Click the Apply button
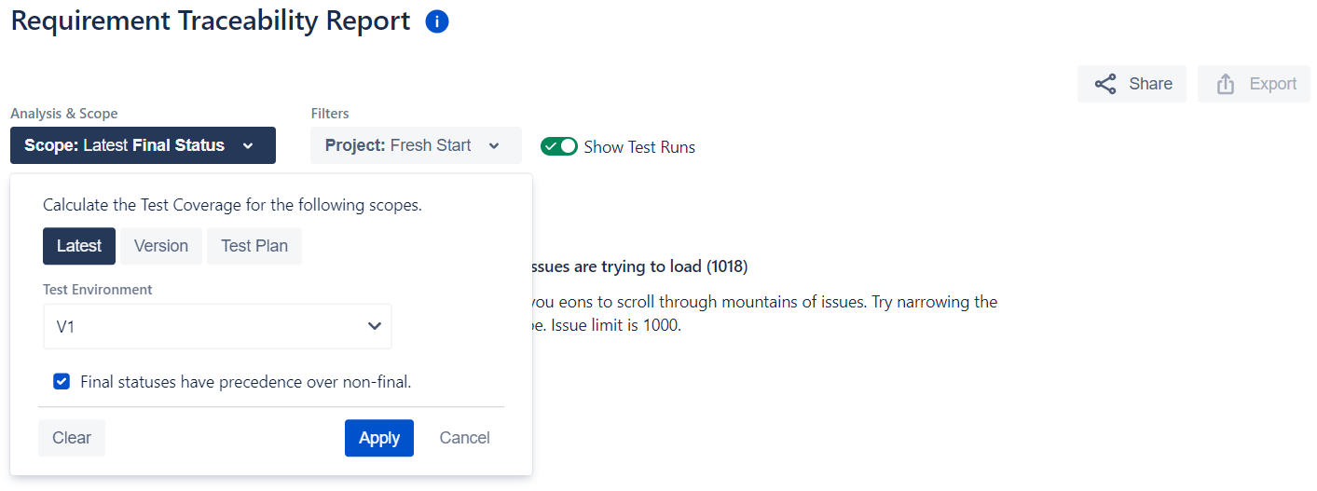 coord(379,438)
